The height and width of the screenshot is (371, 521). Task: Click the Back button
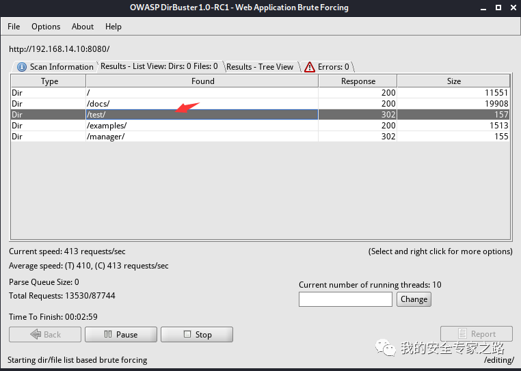(x=45, y=335)
